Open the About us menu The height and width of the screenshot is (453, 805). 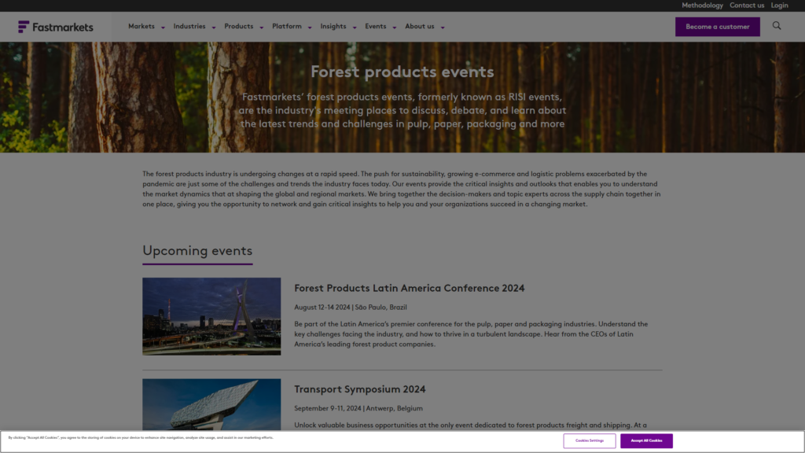point(420,27)
